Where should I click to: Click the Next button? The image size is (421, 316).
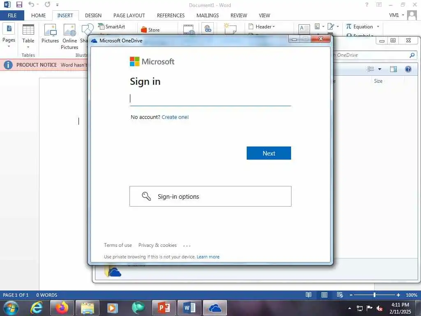[x=269, y=153]
